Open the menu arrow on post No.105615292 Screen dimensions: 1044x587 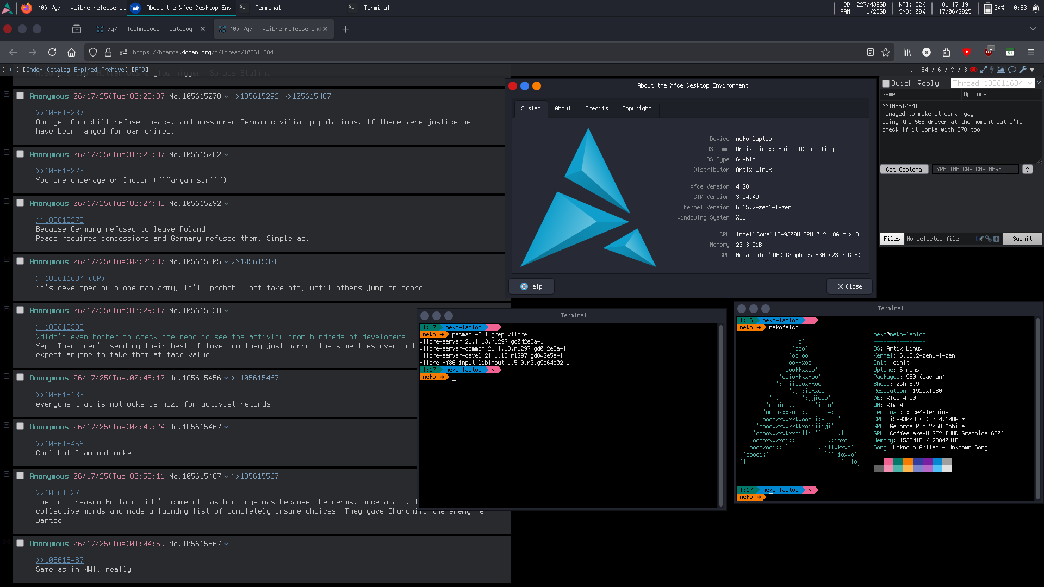click(x=226, y=204)
